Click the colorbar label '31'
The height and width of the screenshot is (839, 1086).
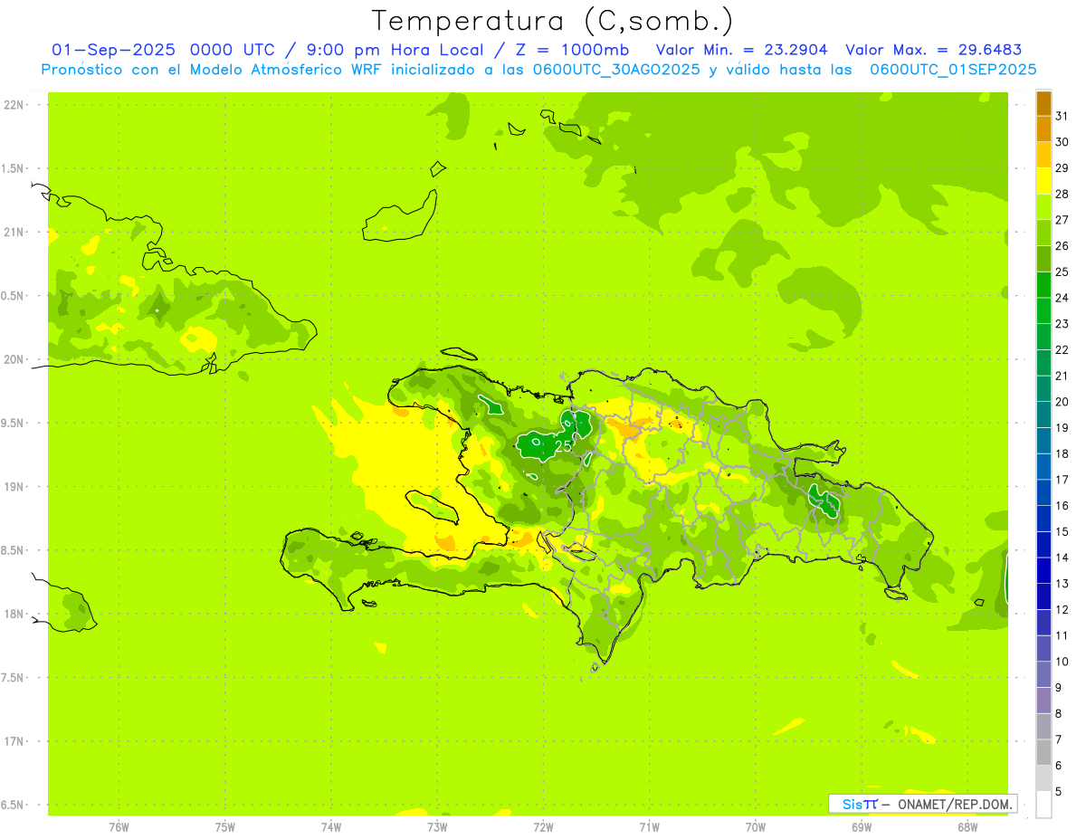click(1062, 117)
